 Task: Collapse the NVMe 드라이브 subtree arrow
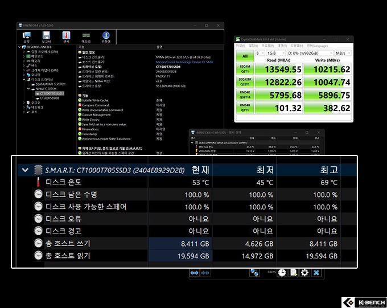[x=28, y=89]
